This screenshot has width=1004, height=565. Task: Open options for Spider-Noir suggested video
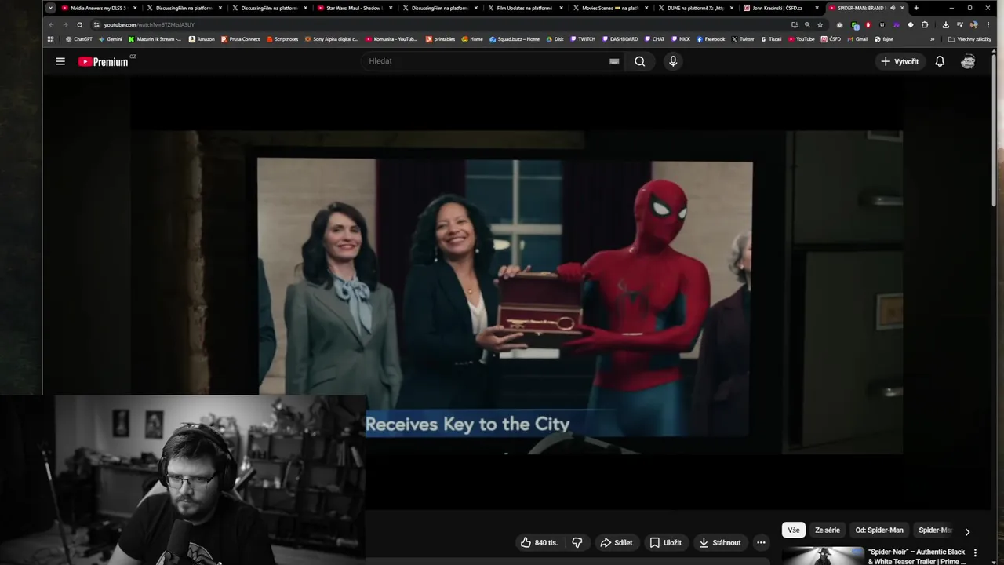click(976, 553)
